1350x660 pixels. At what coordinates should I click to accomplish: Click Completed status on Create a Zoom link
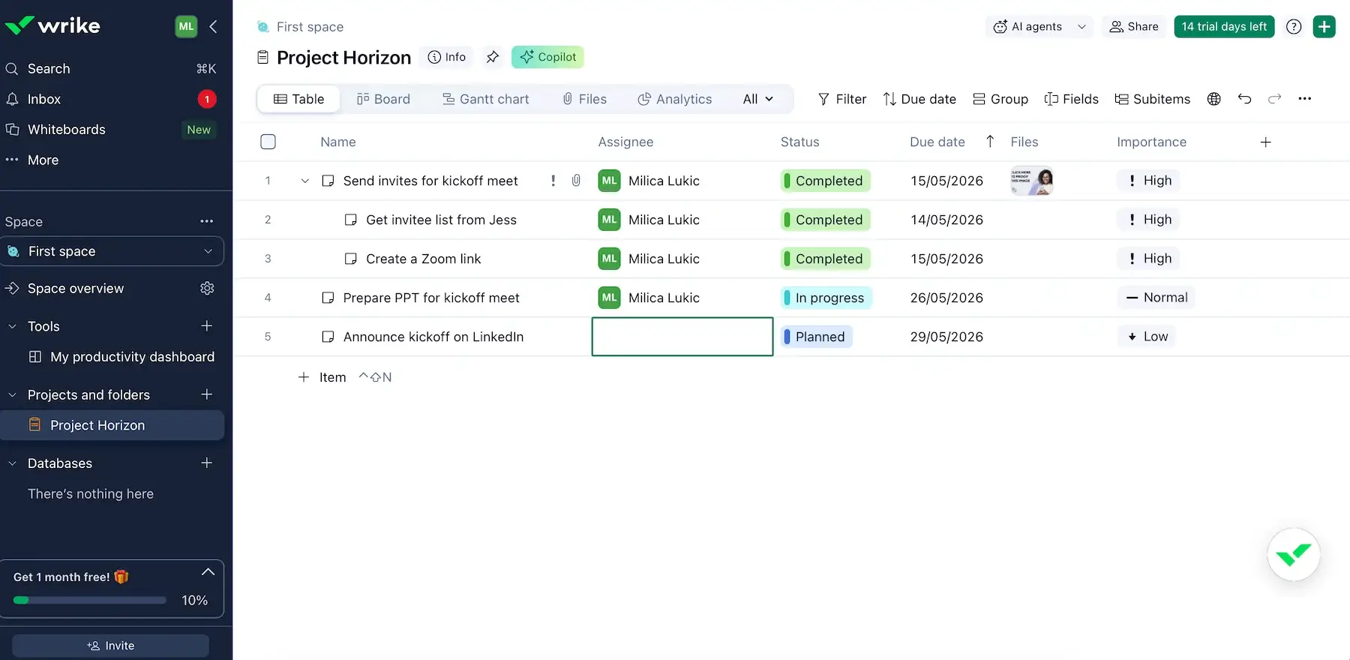(x=826, y=259)
